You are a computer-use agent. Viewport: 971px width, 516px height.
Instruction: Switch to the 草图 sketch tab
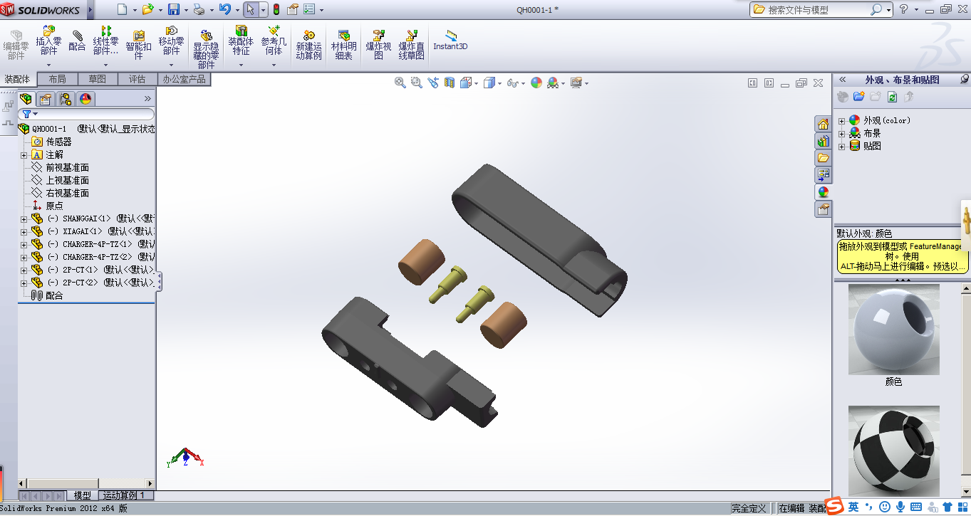[x=97, y=79]
